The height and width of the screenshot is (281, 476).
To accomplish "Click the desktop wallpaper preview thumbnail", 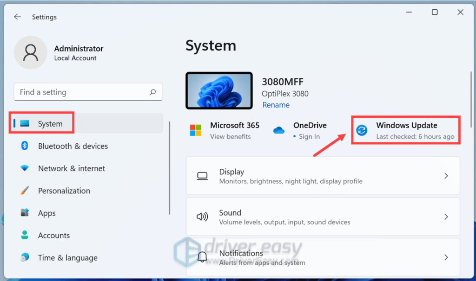I will (219, 91).
